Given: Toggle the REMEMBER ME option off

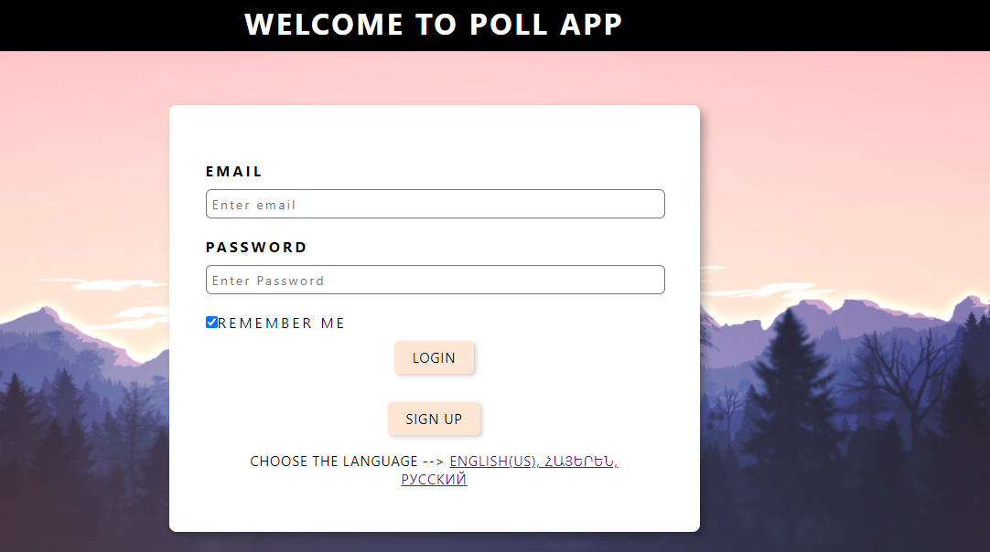Looking at the screenshot, I should [210, 322].
